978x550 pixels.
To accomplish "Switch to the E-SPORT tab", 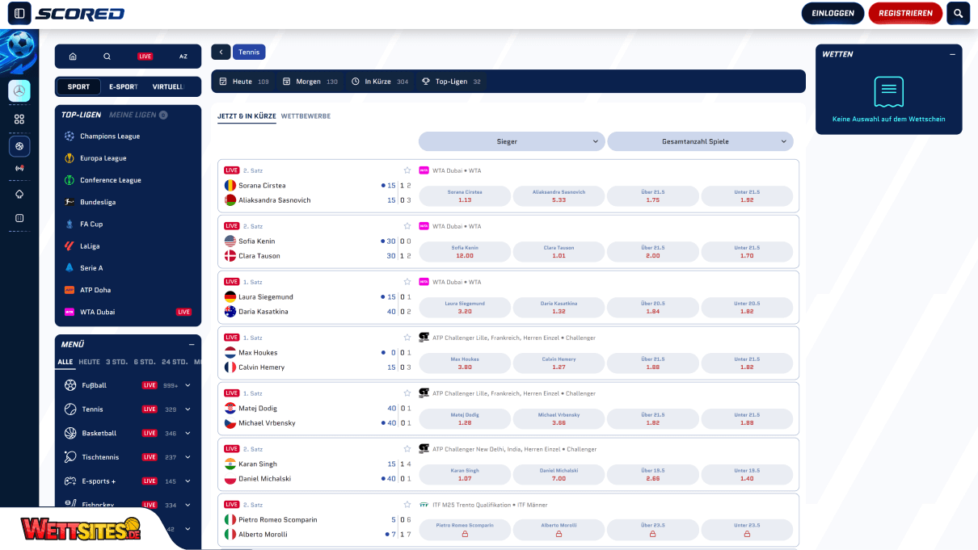I will 122,86.
